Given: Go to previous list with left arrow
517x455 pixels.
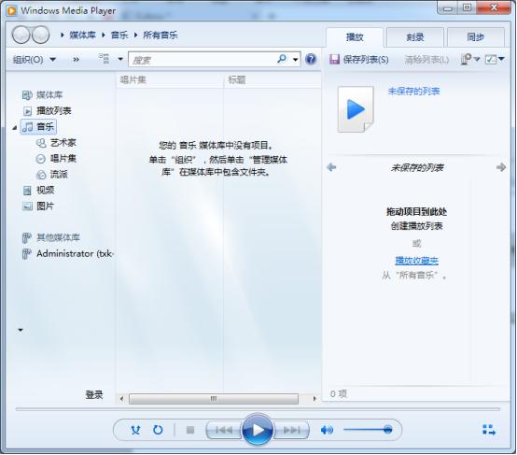Looking at the screenshot, I should 331,167.
